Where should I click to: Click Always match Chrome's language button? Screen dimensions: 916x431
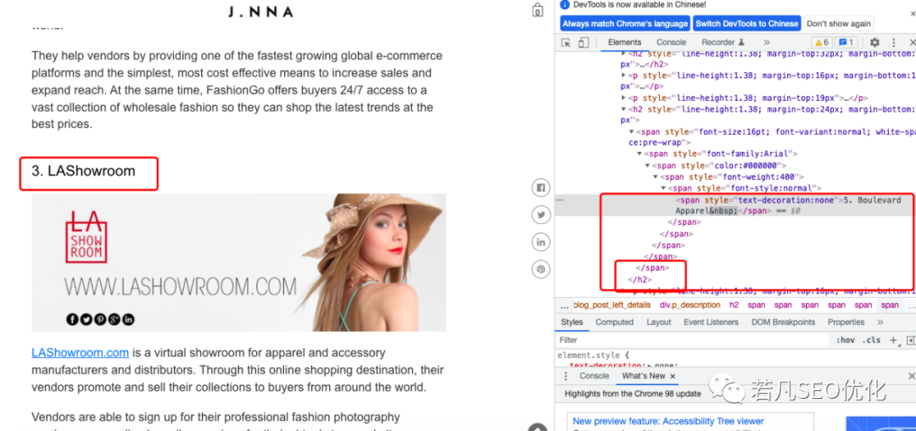click(625, 24)
